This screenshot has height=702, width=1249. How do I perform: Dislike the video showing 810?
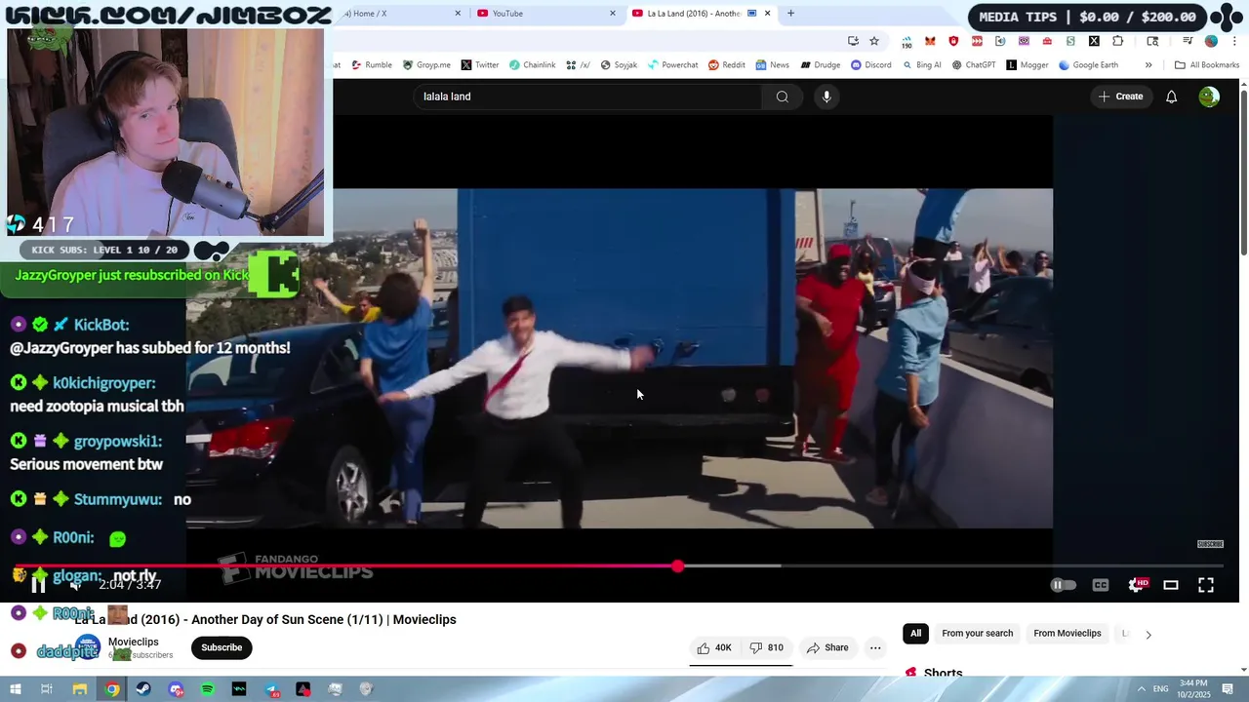coord(766,647)
